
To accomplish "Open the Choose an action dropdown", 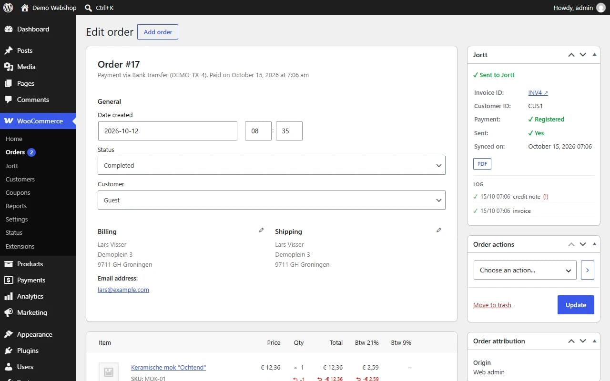I will (x=525, y=270).
